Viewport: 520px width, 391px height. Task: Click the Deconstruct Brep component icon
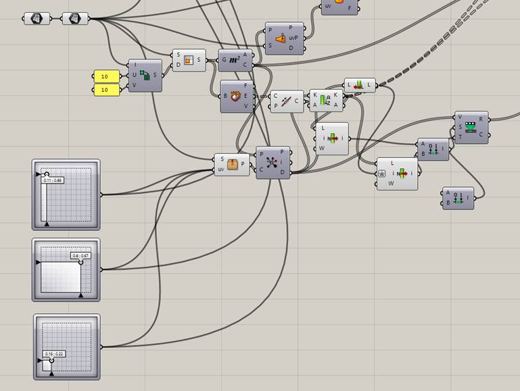236,96
